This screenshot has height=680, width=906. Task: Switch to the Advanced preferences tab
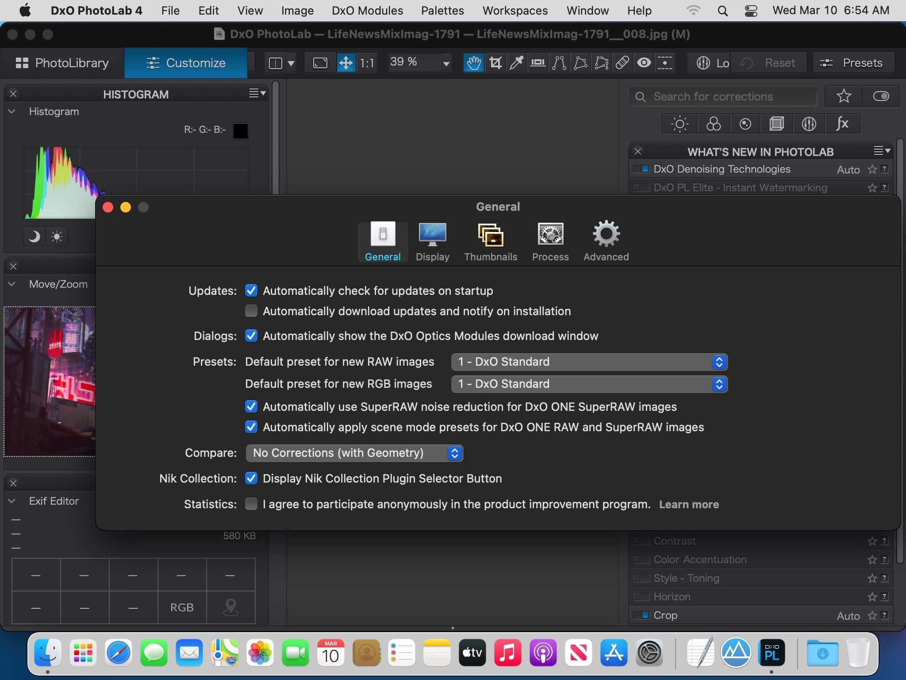605,240
